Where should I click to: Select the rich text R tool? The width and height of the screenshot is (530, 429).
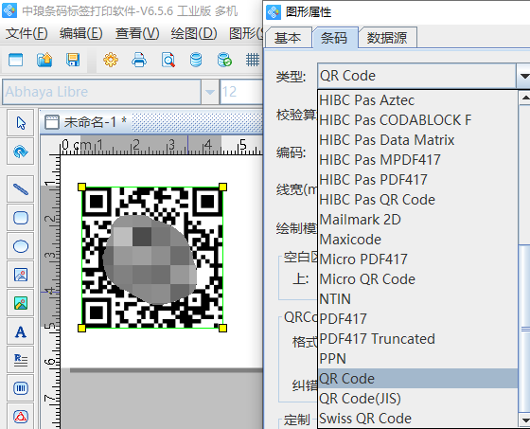(21, 360)
